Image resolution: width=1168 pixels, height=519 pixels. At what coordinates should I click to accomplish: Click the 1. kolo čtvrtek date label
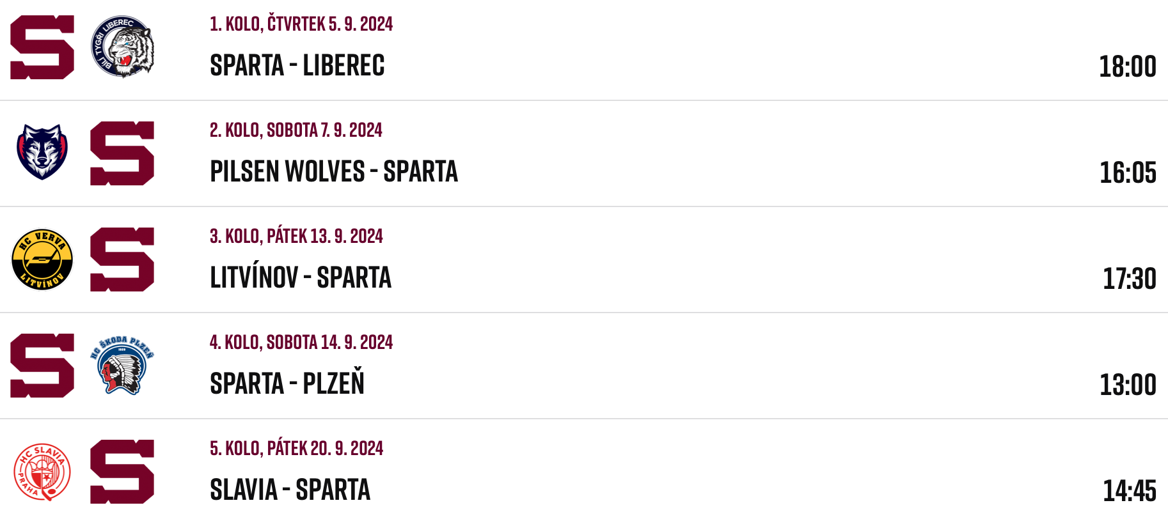301,24
